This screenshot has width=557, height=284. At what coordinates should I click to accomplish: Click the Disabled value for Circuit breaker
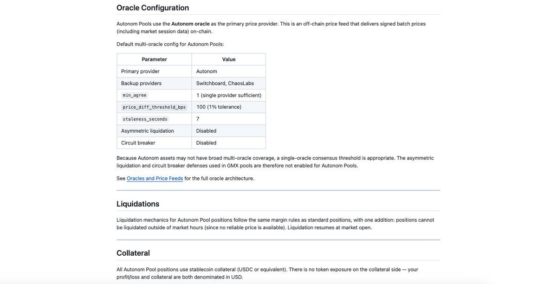pyautogui.click(x=206, y=143)
